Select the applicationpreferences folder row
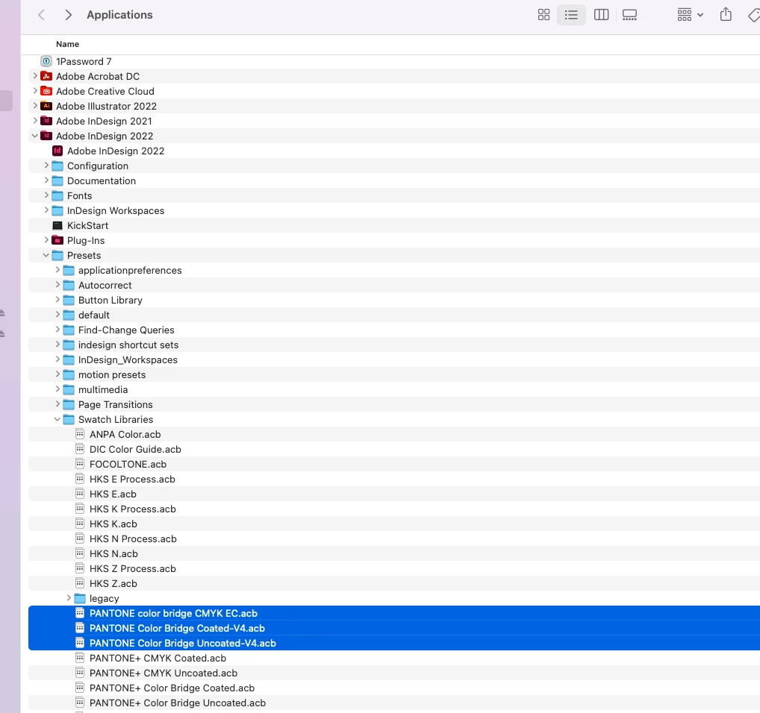Viewport: 760px width, 713px height. [394, 270]
